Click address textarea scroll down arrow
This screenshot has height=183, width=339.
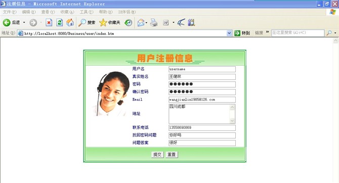click(x=232, y=120)
